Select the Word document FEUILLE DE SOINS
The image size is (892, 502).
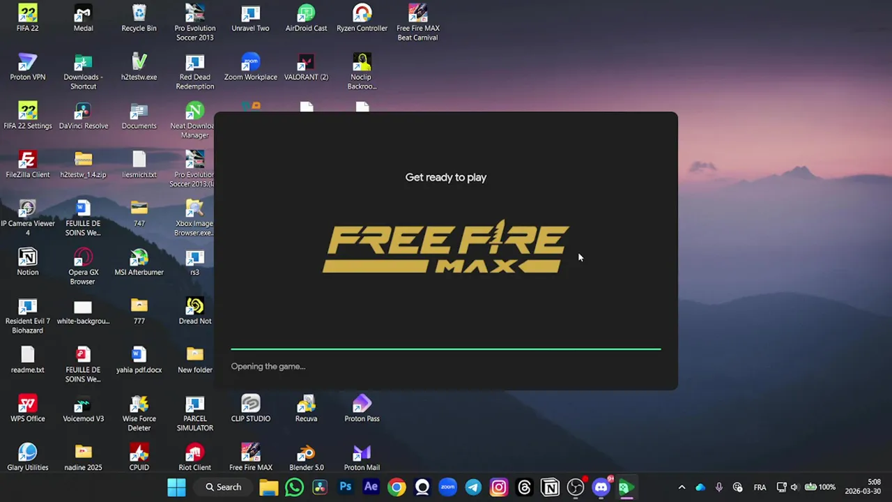pyautogui.click(x=83, y=218)
